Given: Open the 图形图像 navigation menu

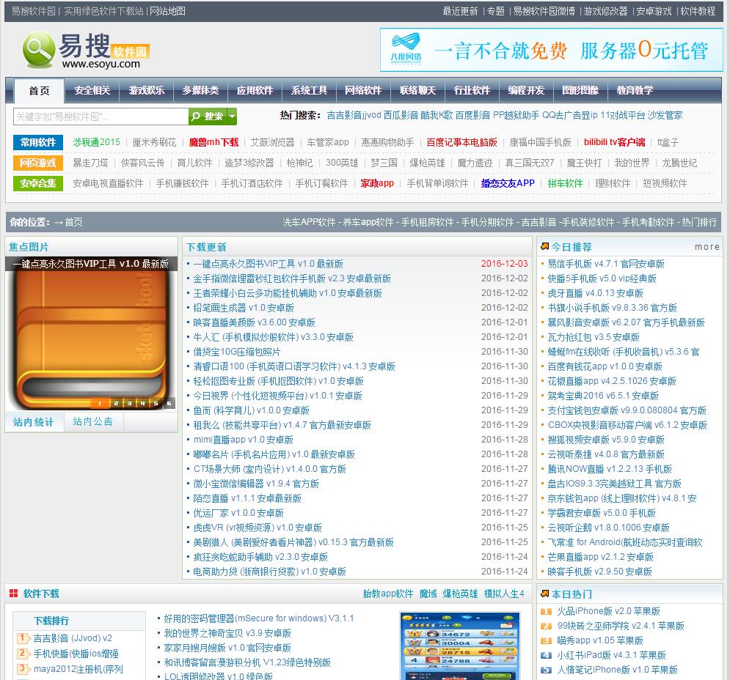Looking at the screenshot, I should [x=580, y=90].
